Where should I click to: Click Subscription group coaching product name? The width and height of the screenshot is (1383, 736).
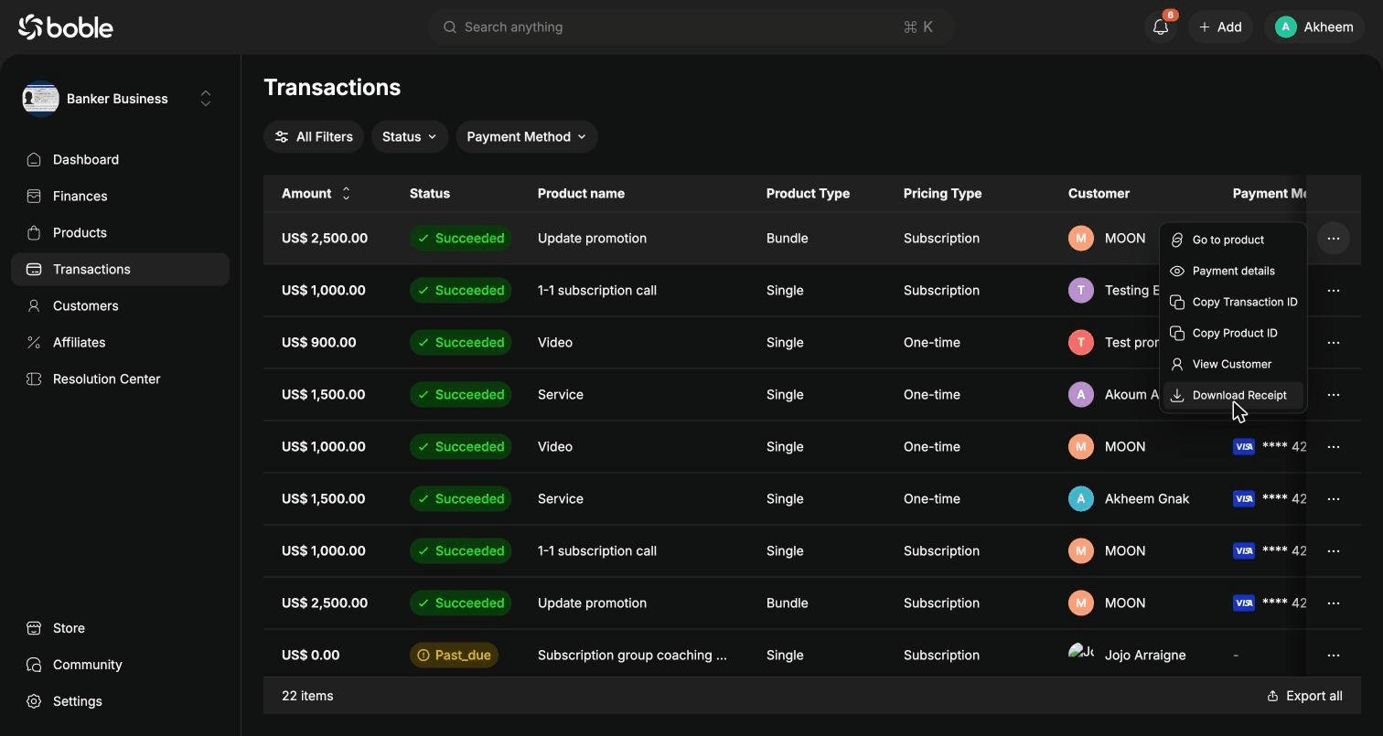tap(632, 655)
